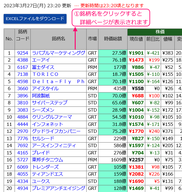Open サイバーステップ stock detail page
182x192 pixels.
[50, 103]
